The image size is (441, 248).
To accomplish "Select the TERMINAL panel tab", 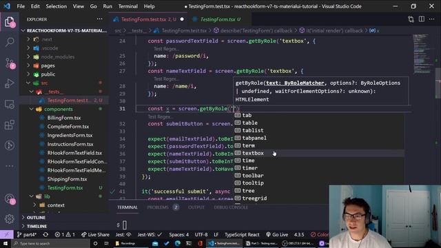I will point(127,207).
